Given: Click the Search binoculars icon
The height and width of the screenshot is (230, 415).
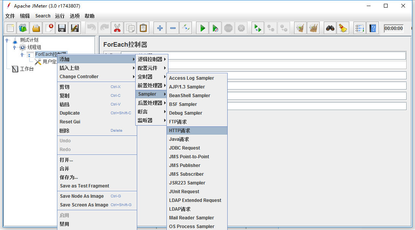Looking at the screenshot, I should click(x=330, y=28).
